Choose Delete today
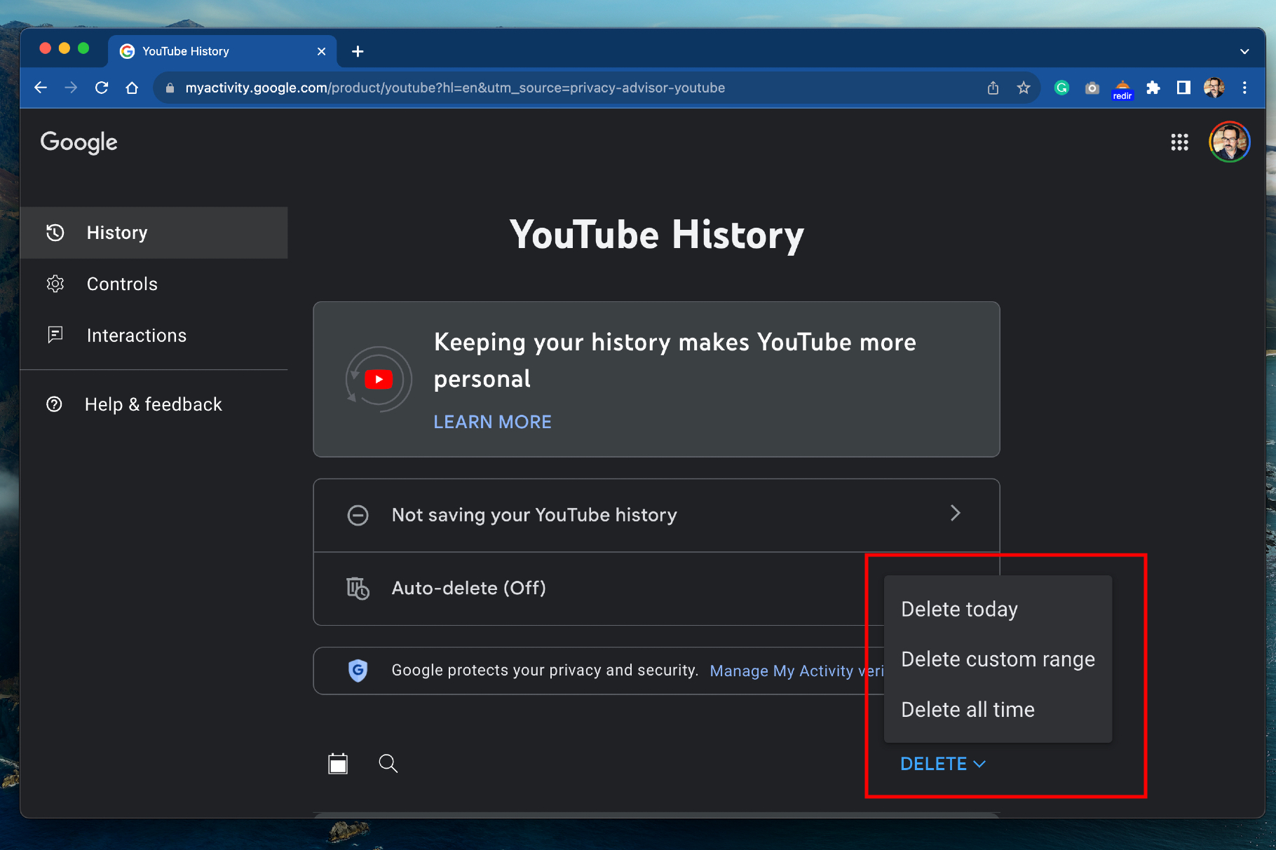The width and height of the screenshot is (1276, 850). pyautogui.click(x=998, y=609)
